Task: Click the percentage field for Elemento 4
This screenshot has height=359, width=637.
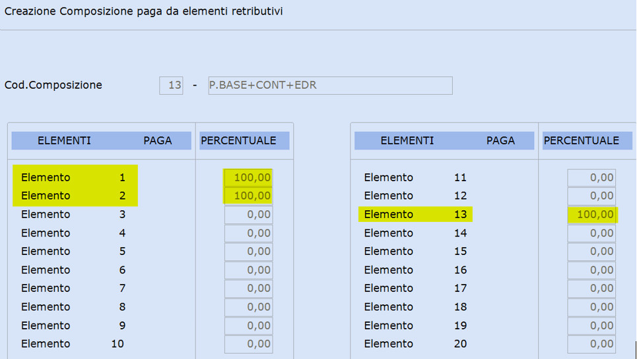Action: click(x=248, y=233)
